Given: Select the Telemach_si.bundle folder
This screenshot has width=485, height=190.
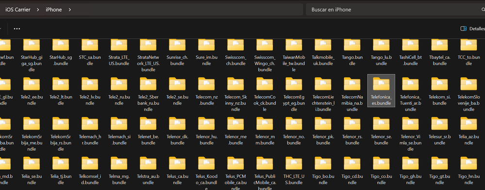Looking at the screenshot, I should (119, 131).
